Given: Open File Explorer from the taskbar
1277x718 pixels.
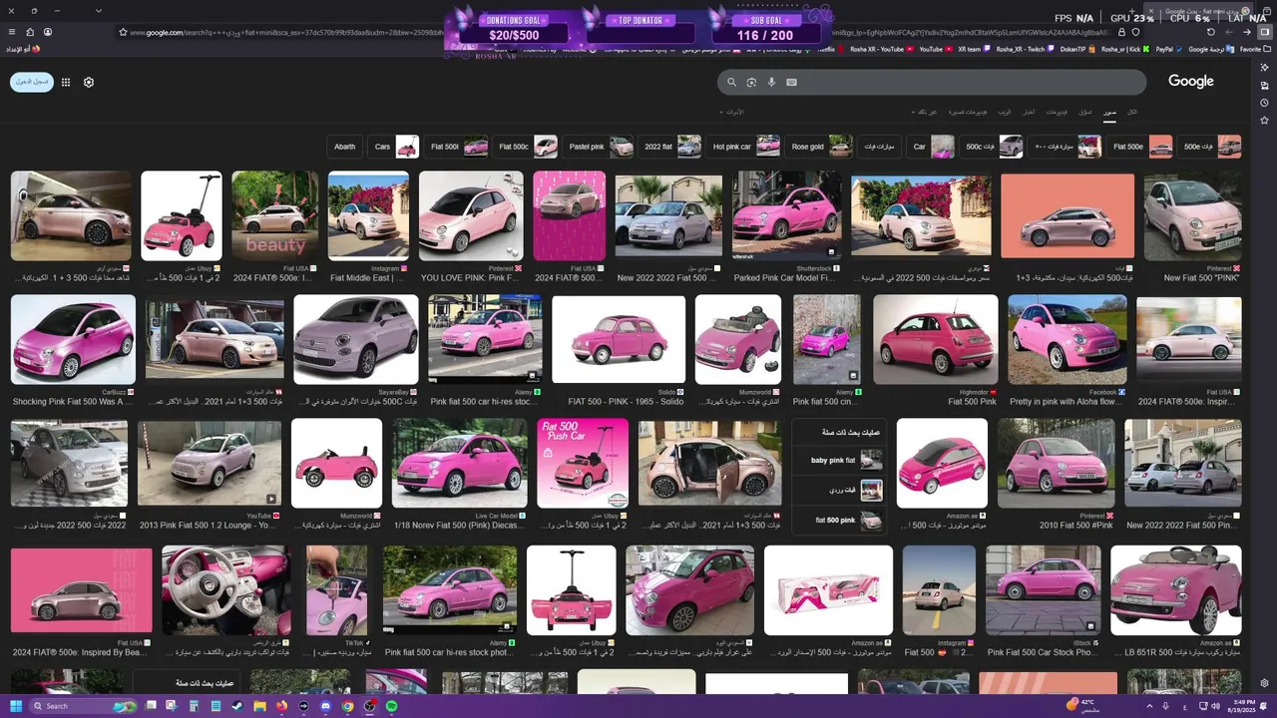Looking at the screenshot, I should (x=259, y=706).
